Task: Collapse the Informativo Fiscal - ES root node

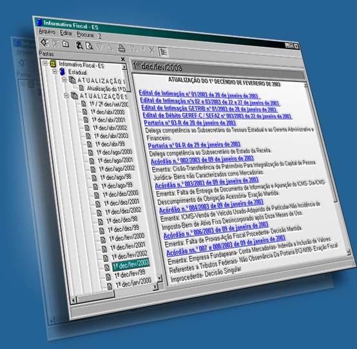Action: 45,63
